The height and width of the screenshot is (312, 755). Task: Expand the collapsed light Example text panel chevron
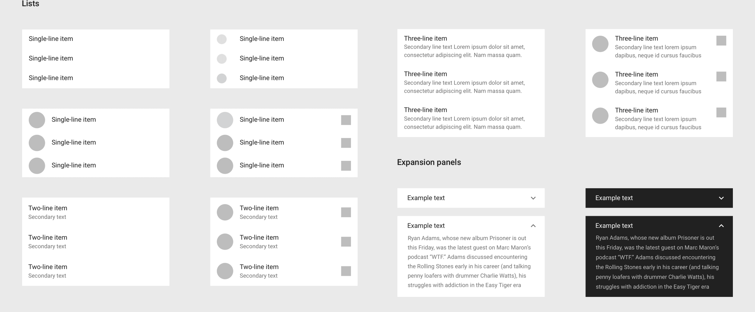tap(533, 198)
